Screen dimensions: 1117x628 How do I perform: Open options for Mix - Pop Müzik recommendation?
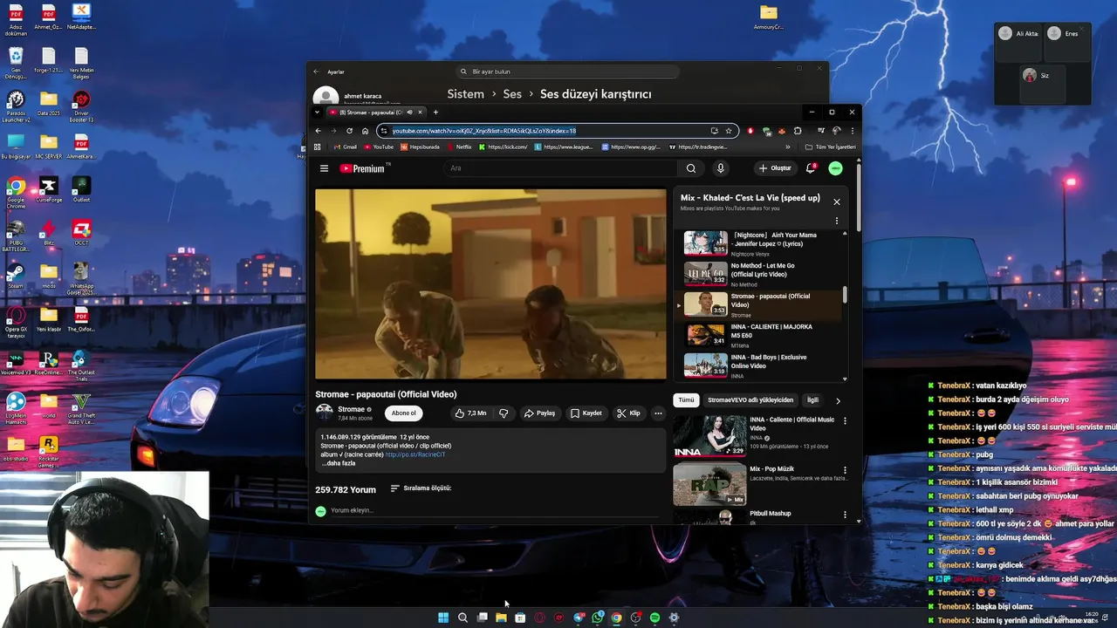(844, 470)
